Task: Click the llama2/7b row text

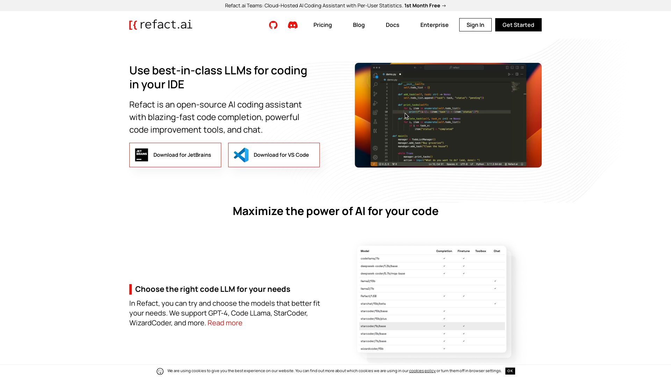Action: pyautogui.click(x=367, y=289)
